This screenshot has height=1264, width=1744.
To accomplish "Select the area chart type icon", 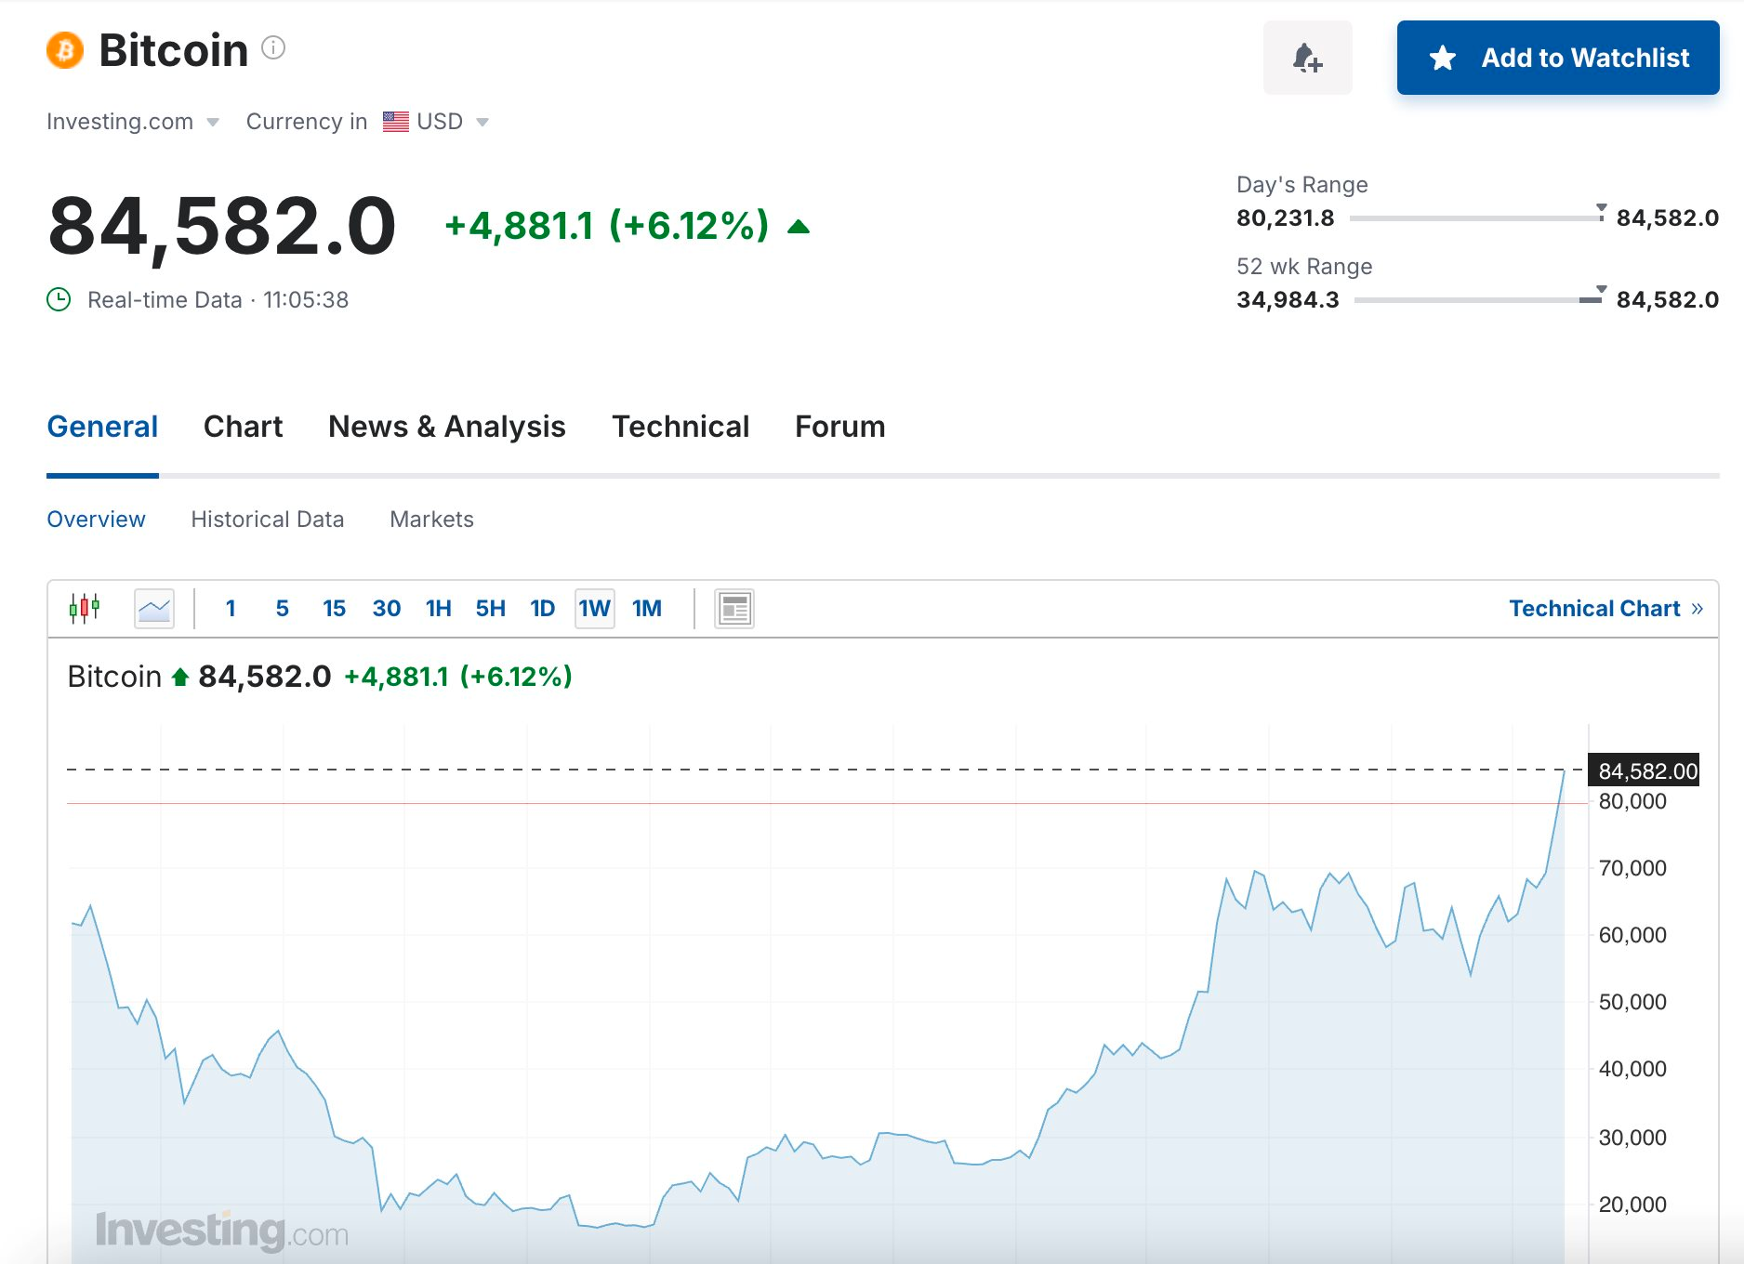I will click(x=154, y=609).
